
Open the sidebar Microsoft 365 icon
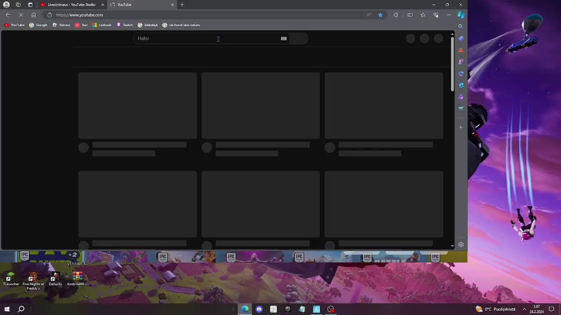[461, 73]
